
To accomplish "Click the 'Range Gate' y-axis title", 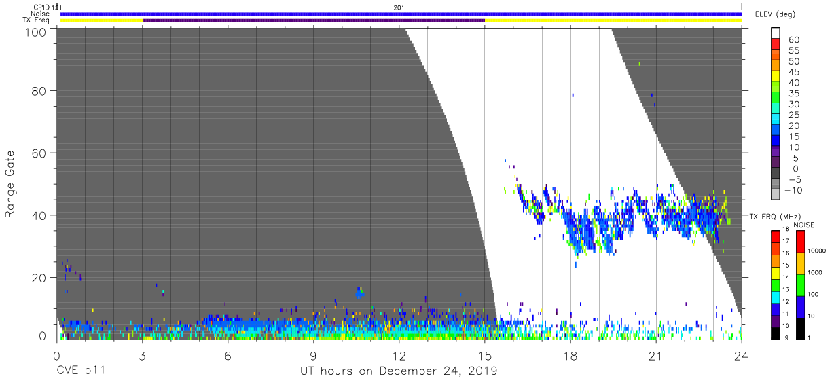I will (x=10, y=184).
